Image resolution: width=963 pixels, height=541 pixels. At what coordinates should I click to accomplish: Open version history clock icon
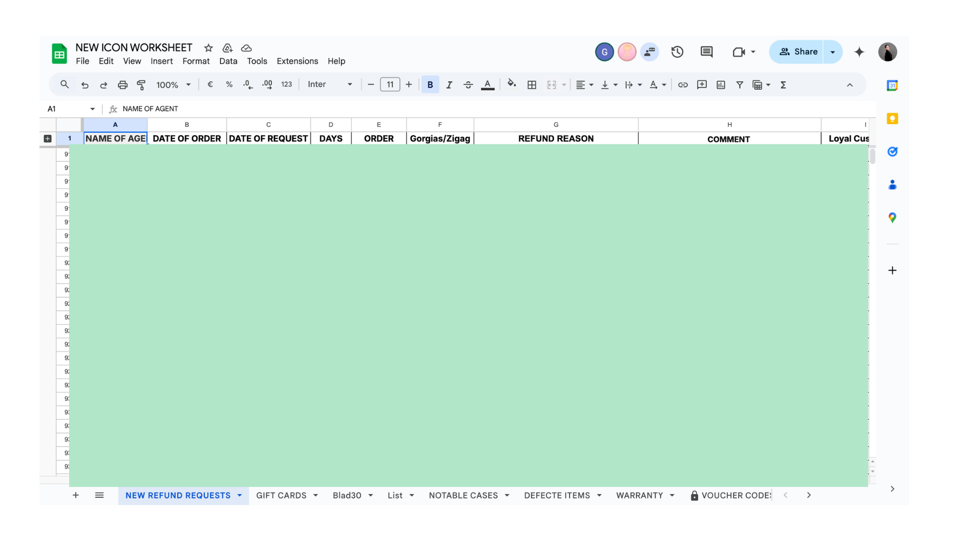(x=677, y=52)
